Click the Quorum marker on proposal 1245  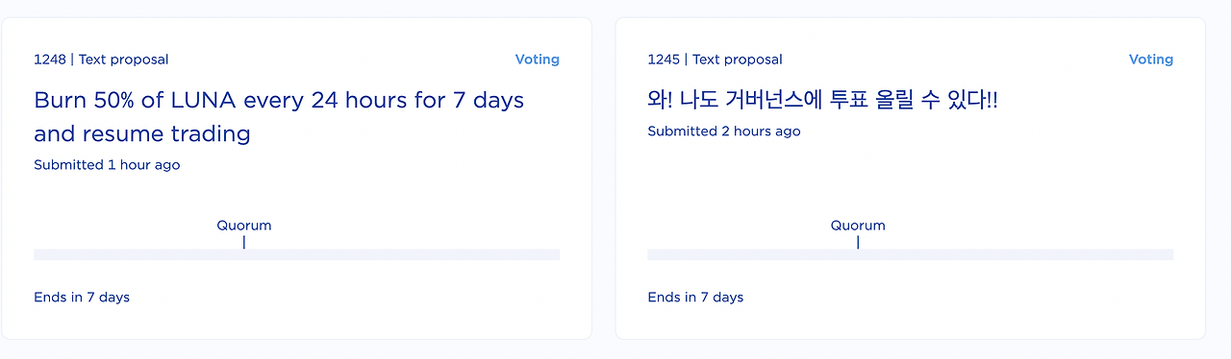tap(858, 243)
